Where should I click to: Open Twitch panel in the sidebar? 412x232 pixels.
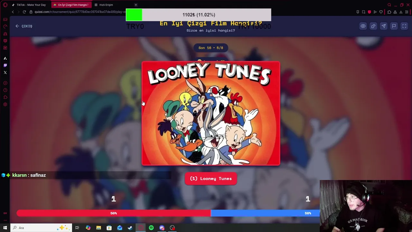coord(5,65)
